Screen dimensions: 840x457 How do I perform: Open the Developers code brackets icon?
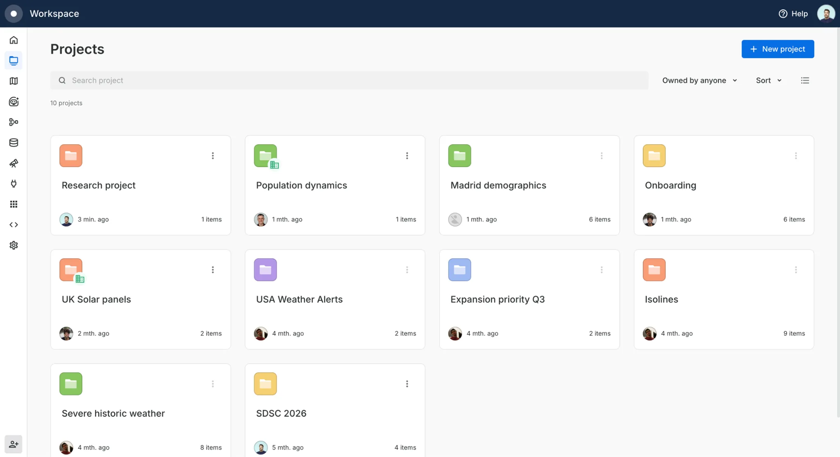click(x=14, y=224)
